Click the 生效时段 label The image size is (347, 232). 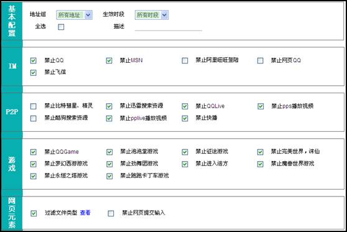[114, 14]
